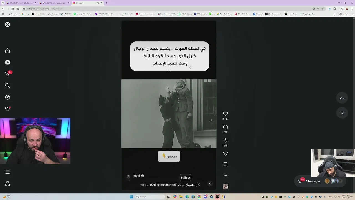Screen dimensions: 355x200
Task: Open Notifications heart in sidebar
Action: 7,109
